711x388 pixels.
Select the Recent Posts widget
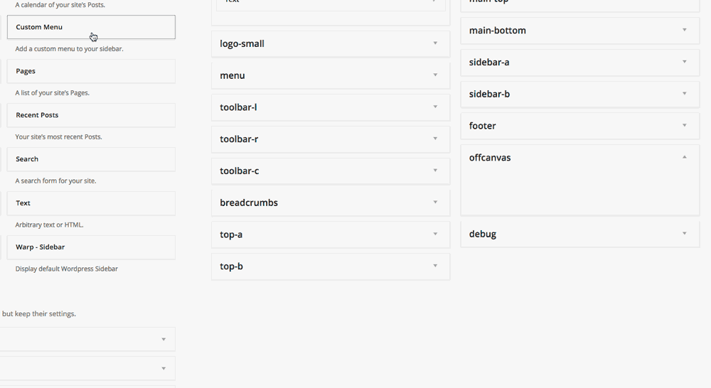(x=91, y=115)
